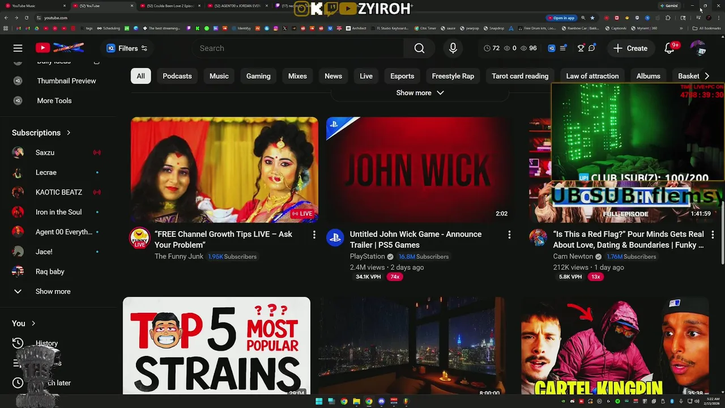Image resolution: width=725 pixels, height=408 pixels.
Task: Select the Esports filter chip
Action: [x=402, y=76]
